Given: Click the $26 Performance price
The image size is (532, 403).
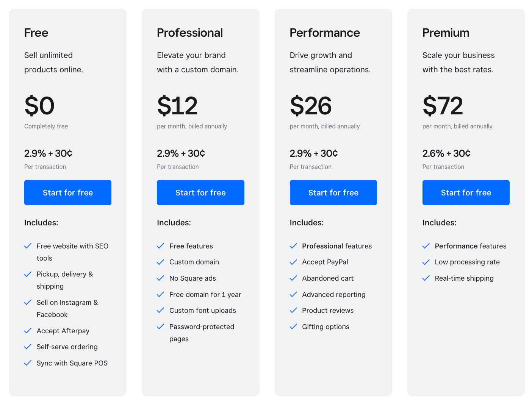Looking at the screenshot, I should [311, 106].
